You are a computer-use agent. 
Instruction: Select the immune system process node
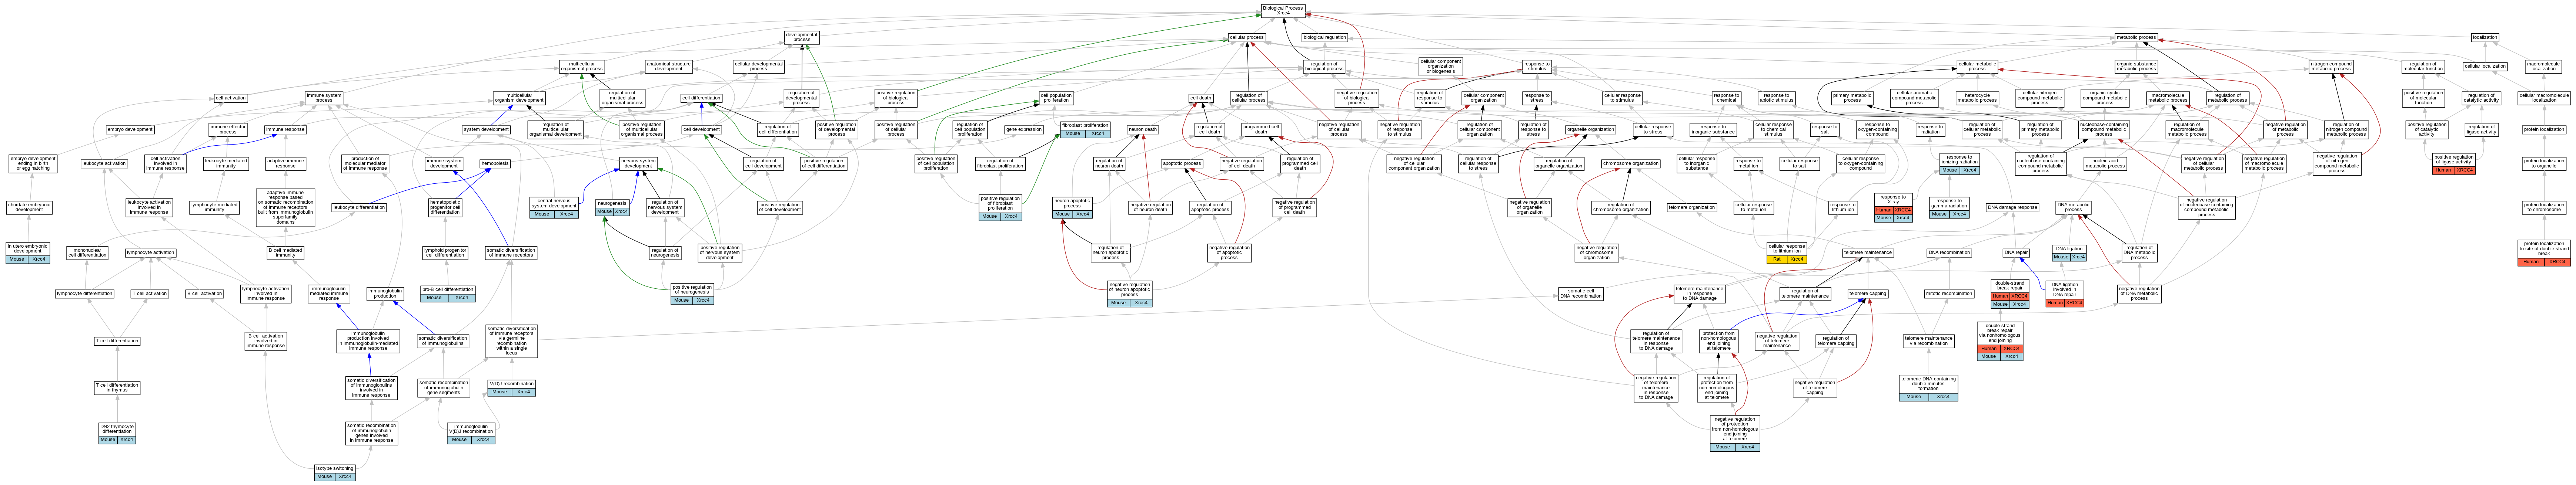(x=324, y=98)
